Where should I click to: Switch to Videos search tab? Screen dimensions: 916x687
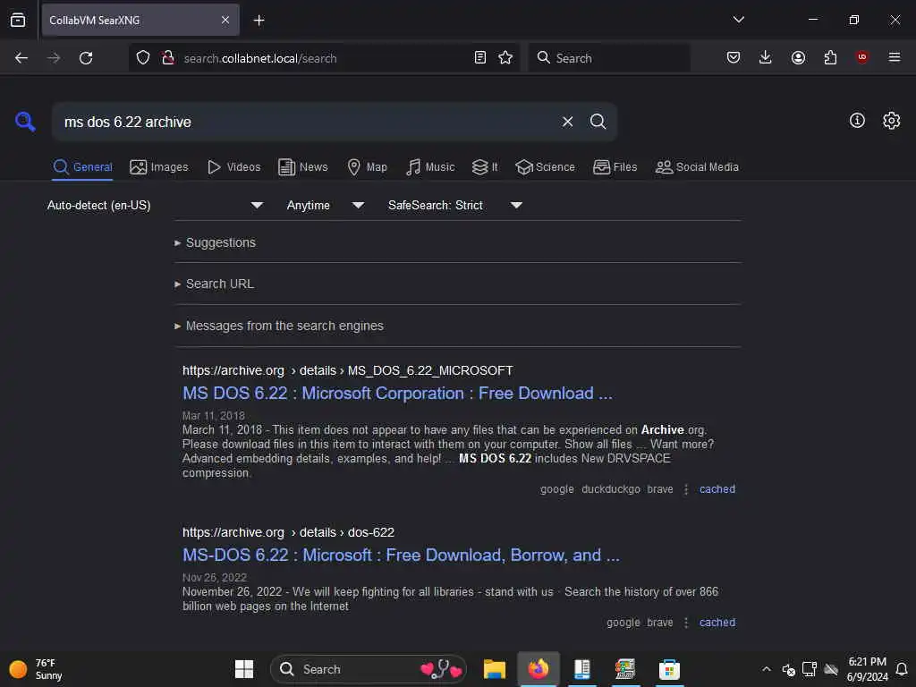point(233,167)
